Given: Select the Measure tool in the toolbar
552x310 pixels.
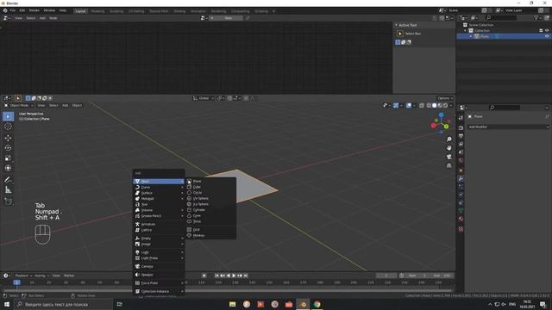Looking at the screenshot, I should [8, 190].
